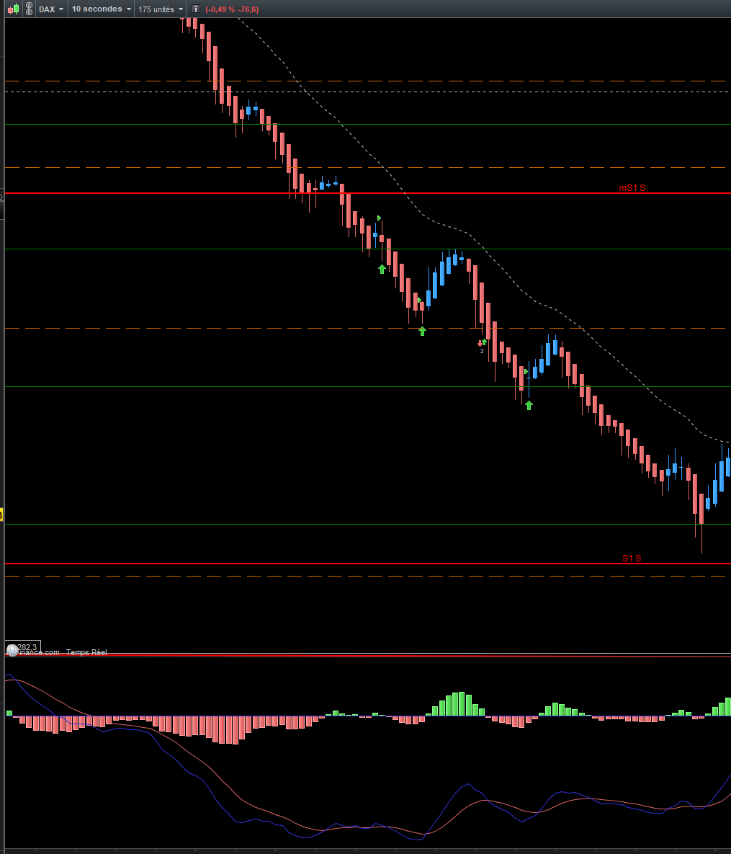Screen dimensions: 731x854
Task: Select the S1 S support label
Action: (x=632, y=559)
